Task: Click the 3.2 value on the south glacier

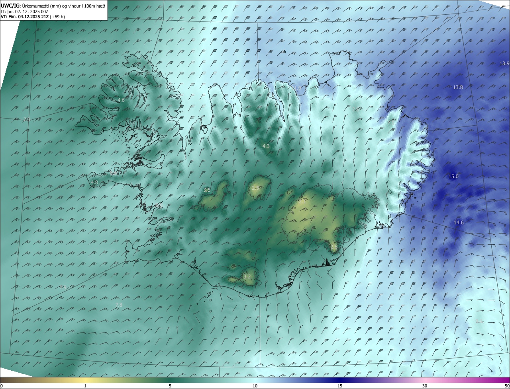Action: coord(247,277)
